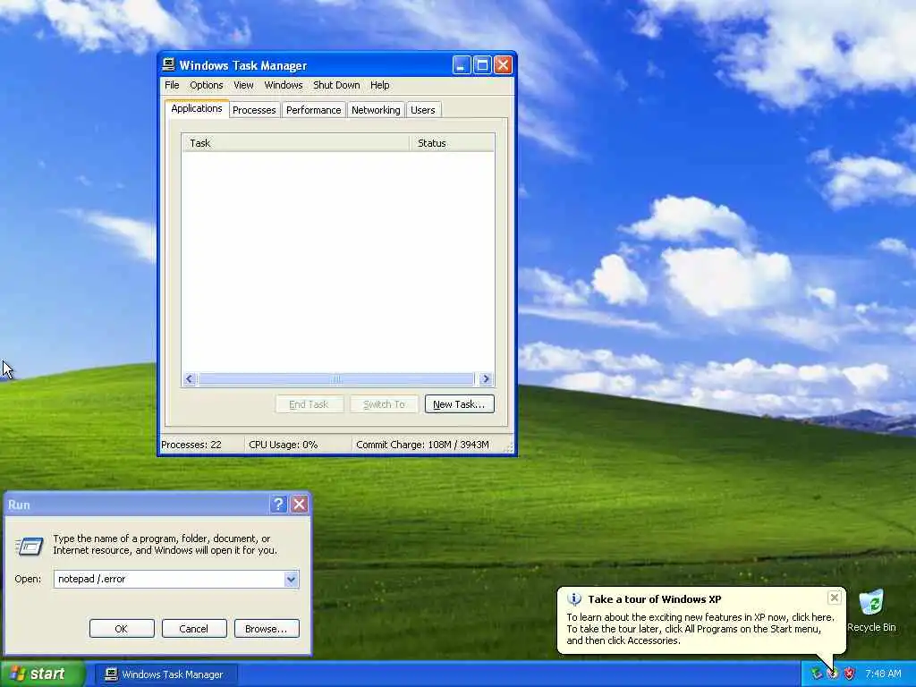Open the Recycle Bin desktop icon
The image size is (916, 687).
pos(871,611)
